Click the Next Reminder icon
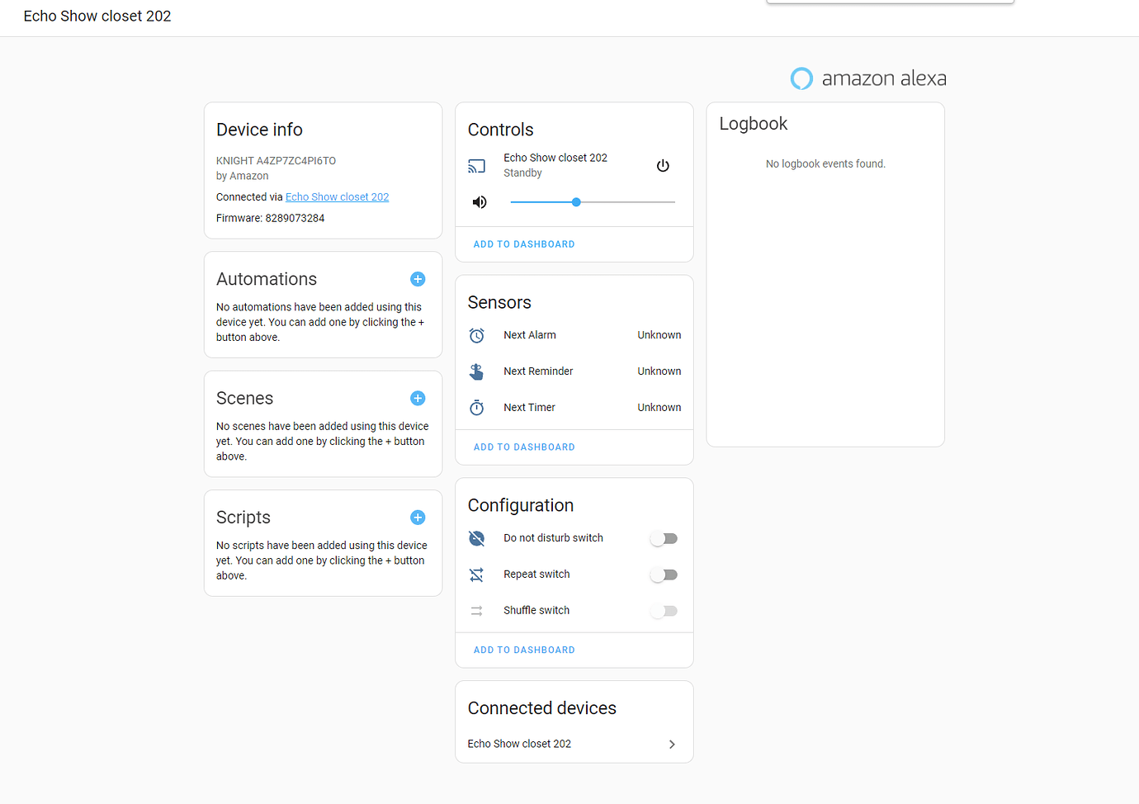This screenshot has height=804, width=1139. [x=477, y=371]
